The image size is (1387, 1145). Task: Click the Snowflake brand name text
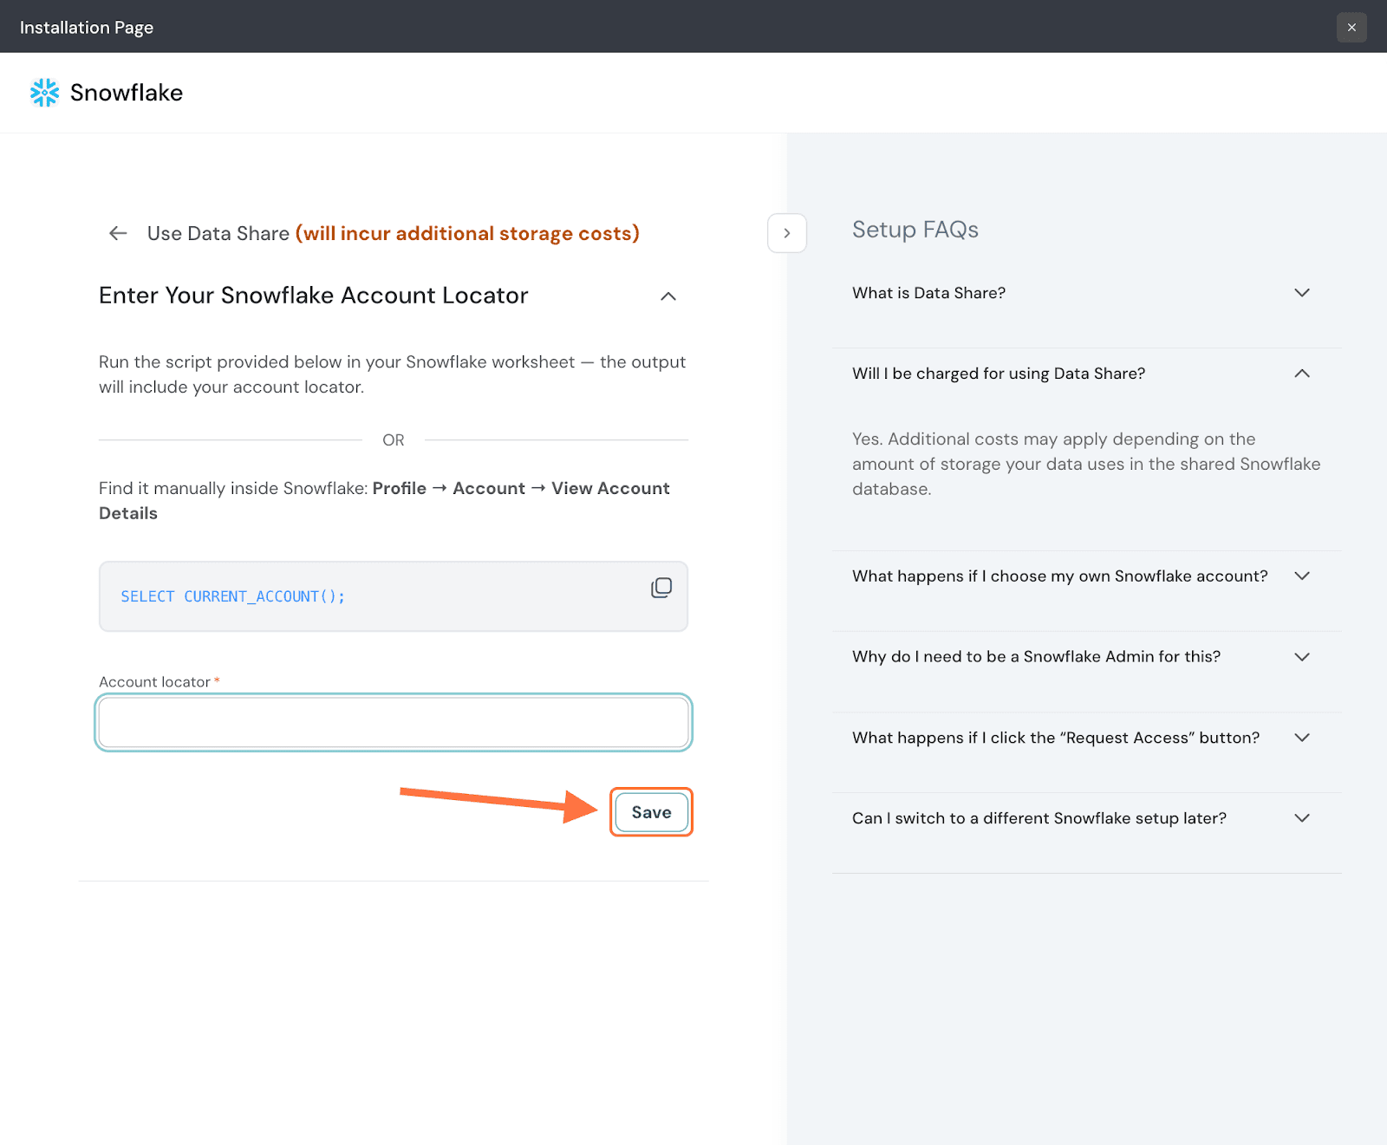(127, 93)
